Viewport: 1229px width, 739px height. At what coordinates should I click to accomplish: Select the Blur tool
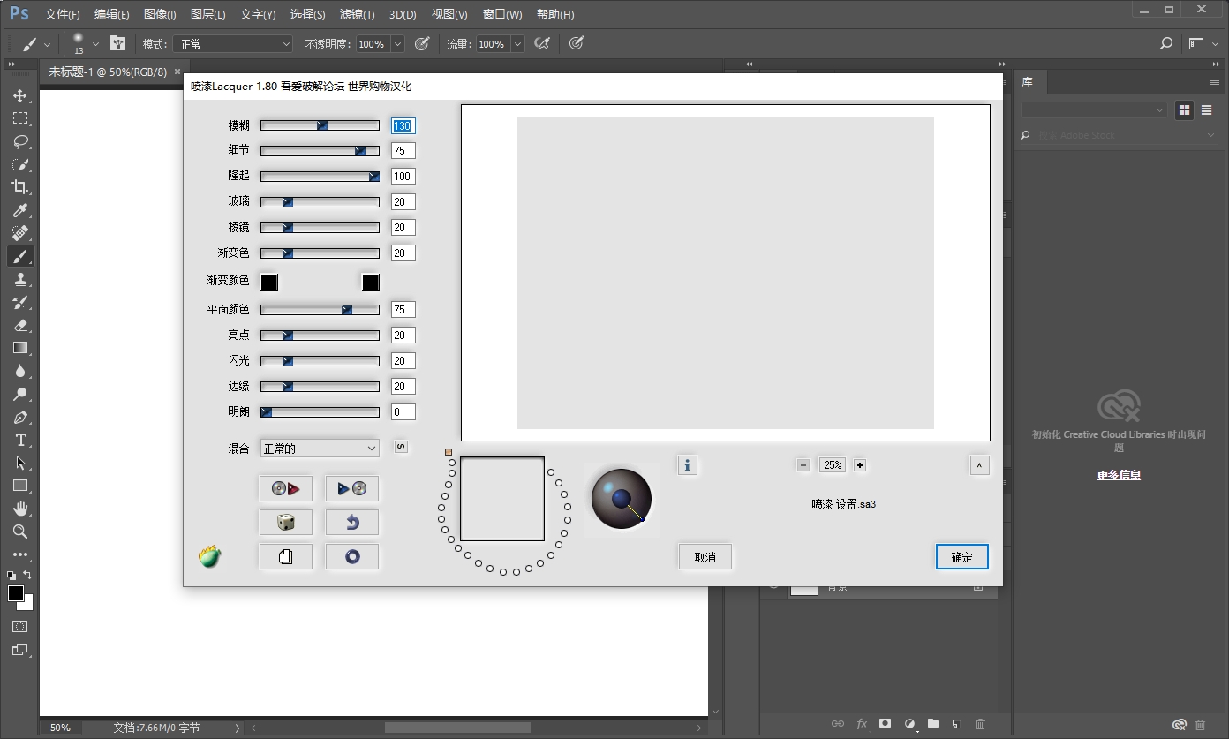point(20,371)
